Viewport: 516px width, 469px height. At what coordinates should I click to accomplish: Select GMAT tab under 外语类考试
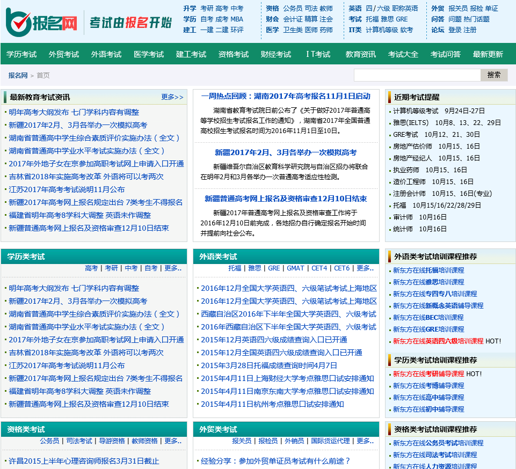pyautogui.click(x=295, y=268)
